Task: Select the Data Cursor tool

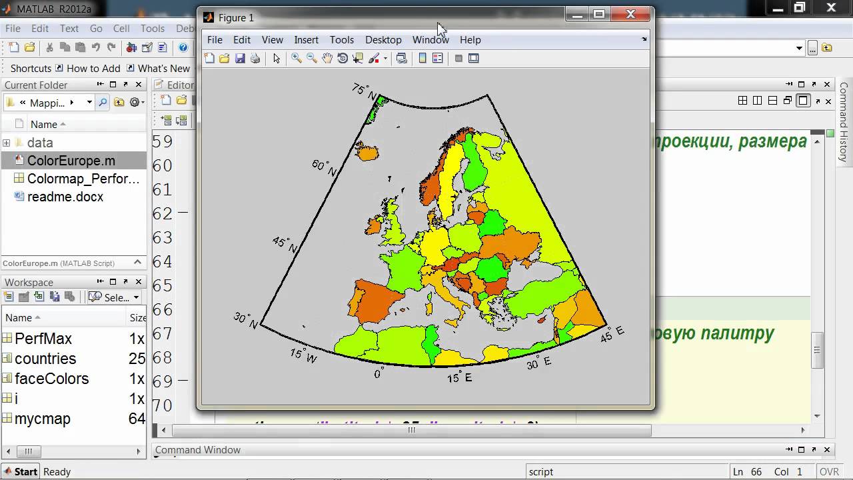Action: tap(358, 59)
